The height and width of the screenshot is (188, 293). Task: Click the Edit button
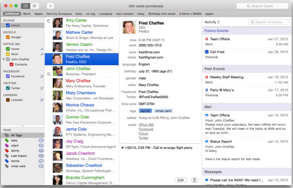(x=180, y=180)
